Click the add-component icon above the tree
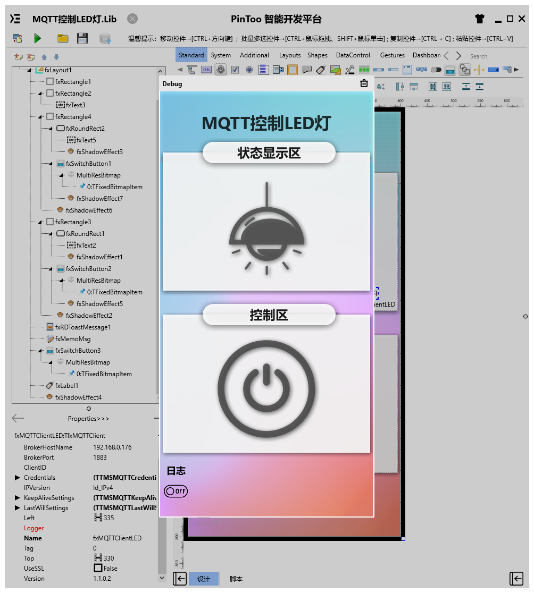This screenshot has height=593, width=534. [19, 57]
